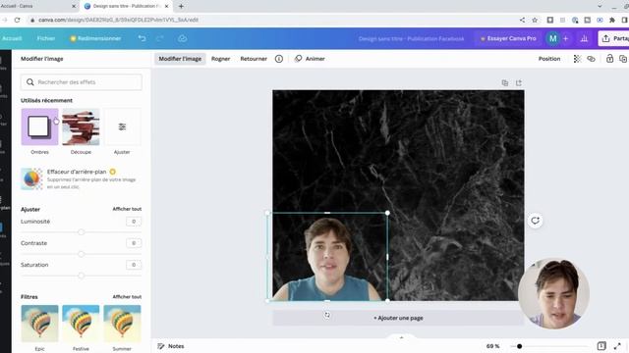Viewport: 629px width, 353px height.
Task: Open the browser tab search dropdown arrow
Action: tap(600, 6)
